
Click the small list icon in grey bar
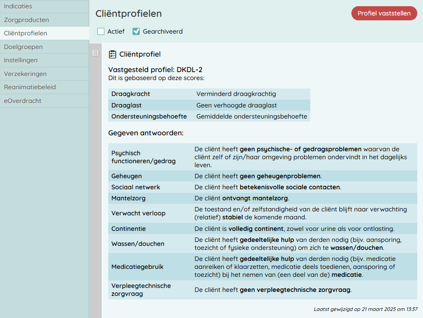[x=95, y=53]
